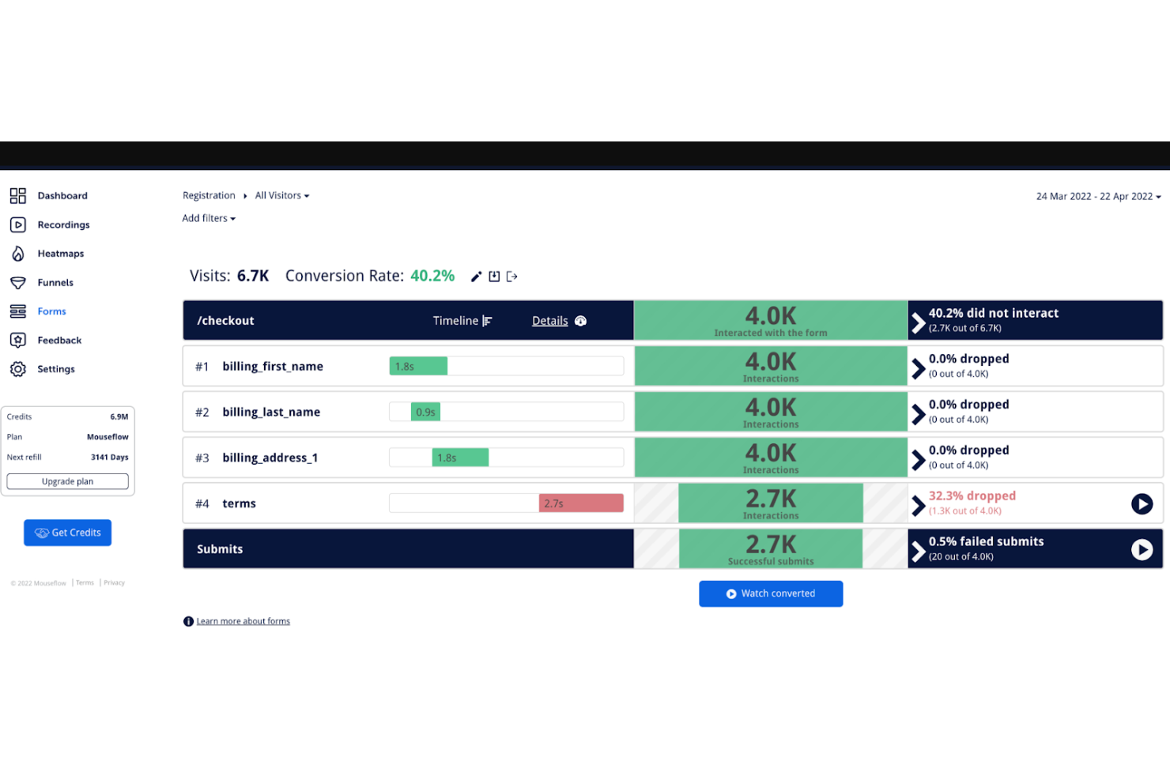The height and width of the screenshot is (780, 1170).
Task: Click the Settings gear icon
Action: [x=18, y=368]
